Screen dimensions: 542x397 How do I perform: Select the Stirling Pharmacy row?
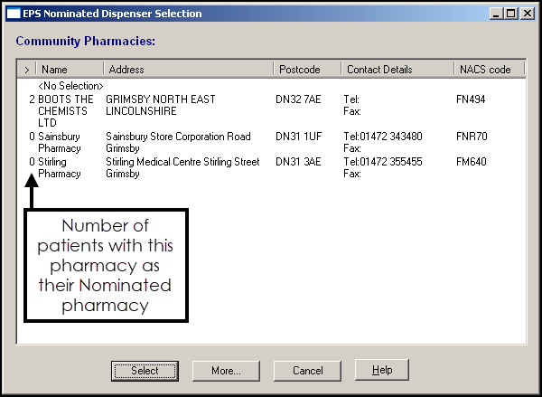pyautogui.click(x=59, y=167)
